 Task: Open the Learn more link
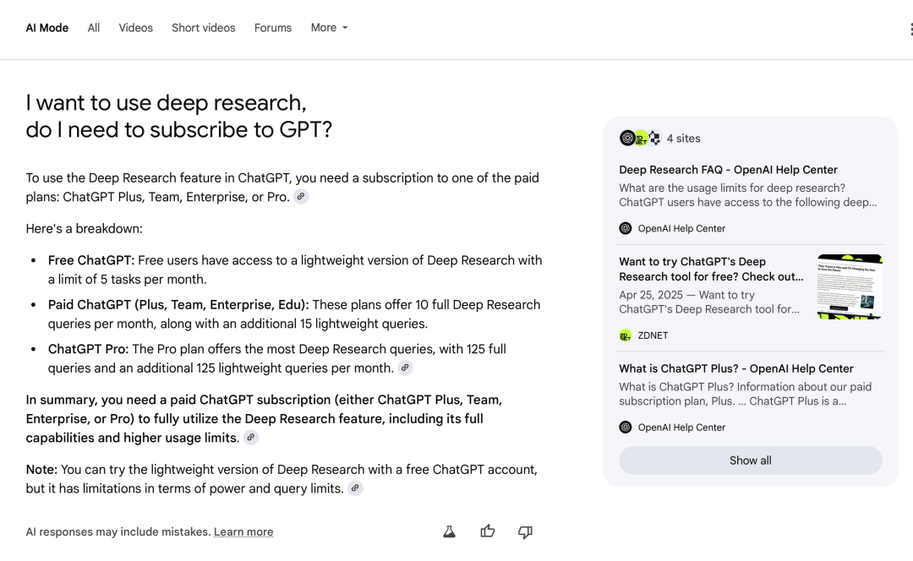click(243, 532)
